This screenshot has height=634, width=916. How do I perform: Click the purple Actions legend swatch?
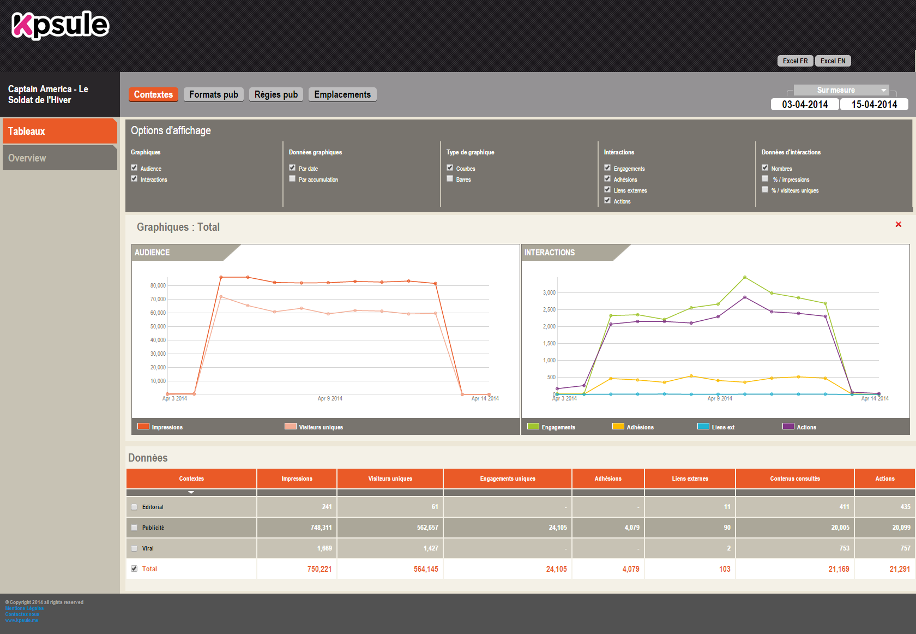[x=788, y=427]
